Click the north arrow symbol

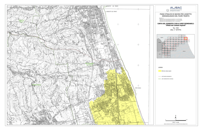(x=175, y=117)
